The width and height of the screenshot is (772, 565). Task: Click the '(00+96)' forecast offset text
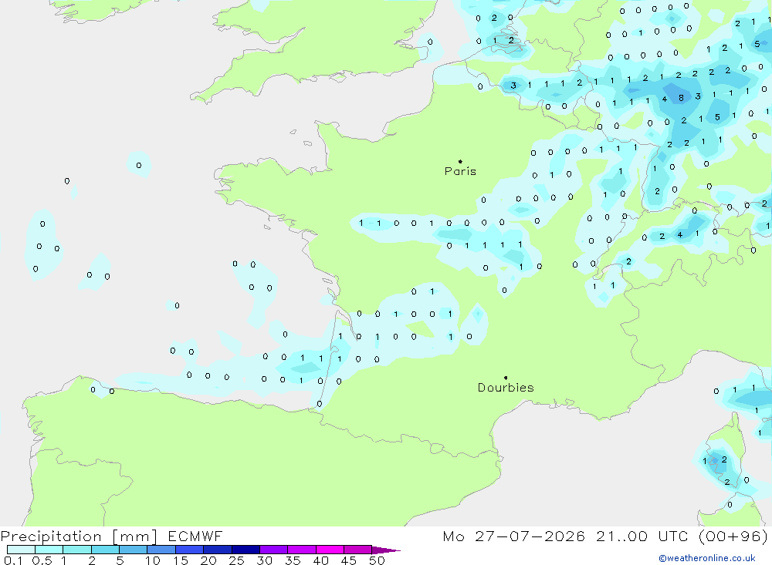[733, 536]
